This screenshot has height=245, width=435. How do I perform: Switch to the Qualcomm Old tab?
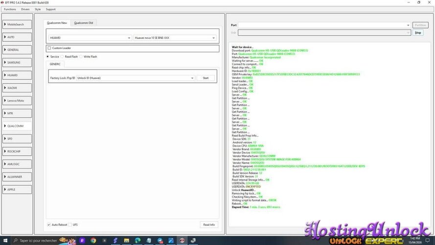pos(84,23)
